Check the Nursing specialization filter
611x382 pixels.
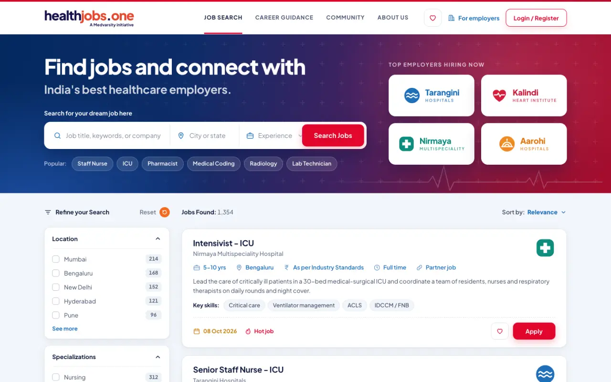coord(56,377)
